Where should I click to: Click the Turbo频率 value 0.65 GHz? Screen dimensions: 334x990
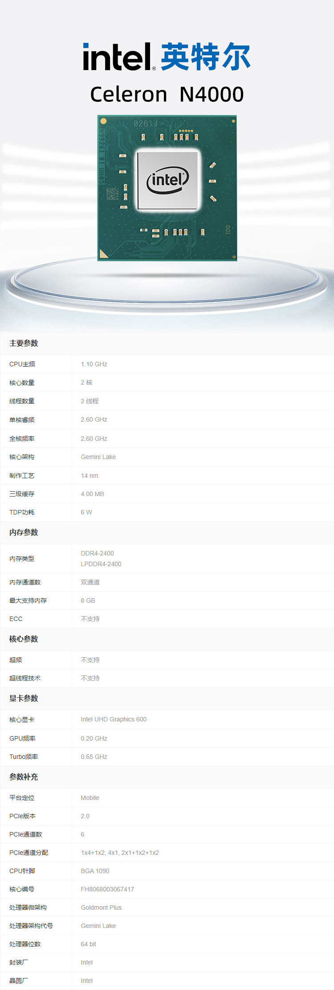94,757
